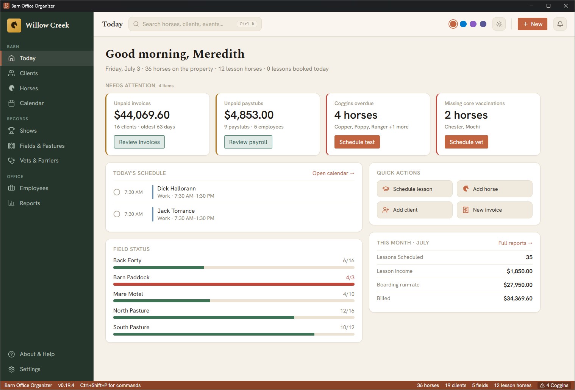
Task: Select the indigo accent color
Action: pos(483,24)
